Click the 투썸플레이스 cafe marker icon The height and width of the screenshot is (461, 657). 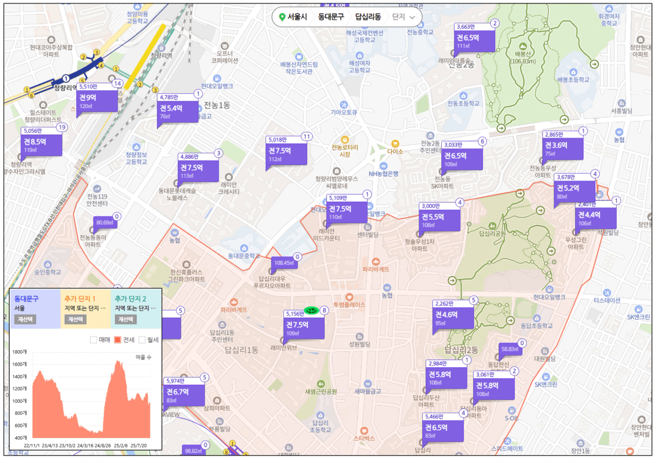pyautogui.click(x=349, y=297)
